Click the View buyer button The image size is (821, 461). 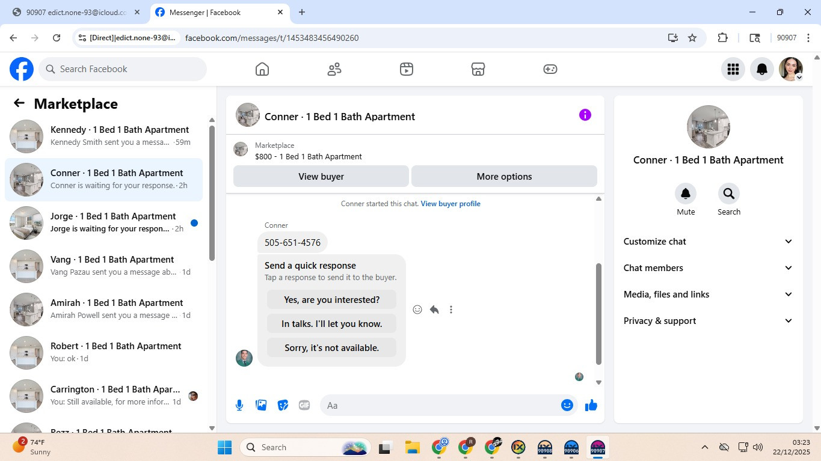(321, 177)
